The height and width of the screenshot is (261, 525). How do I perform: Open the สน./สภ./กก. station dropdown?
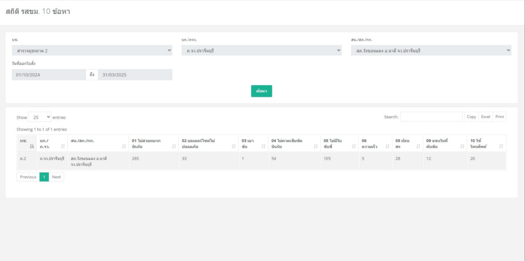[x=431, y=50]
